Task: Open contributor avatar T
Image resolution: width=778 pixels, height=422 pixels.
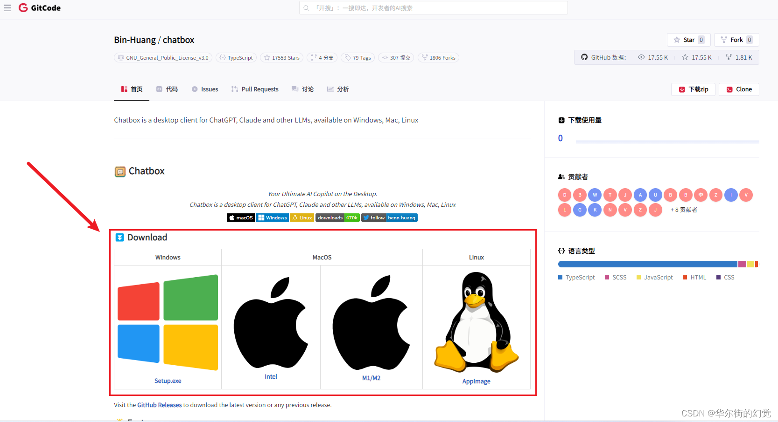Action: coord(610,195)
